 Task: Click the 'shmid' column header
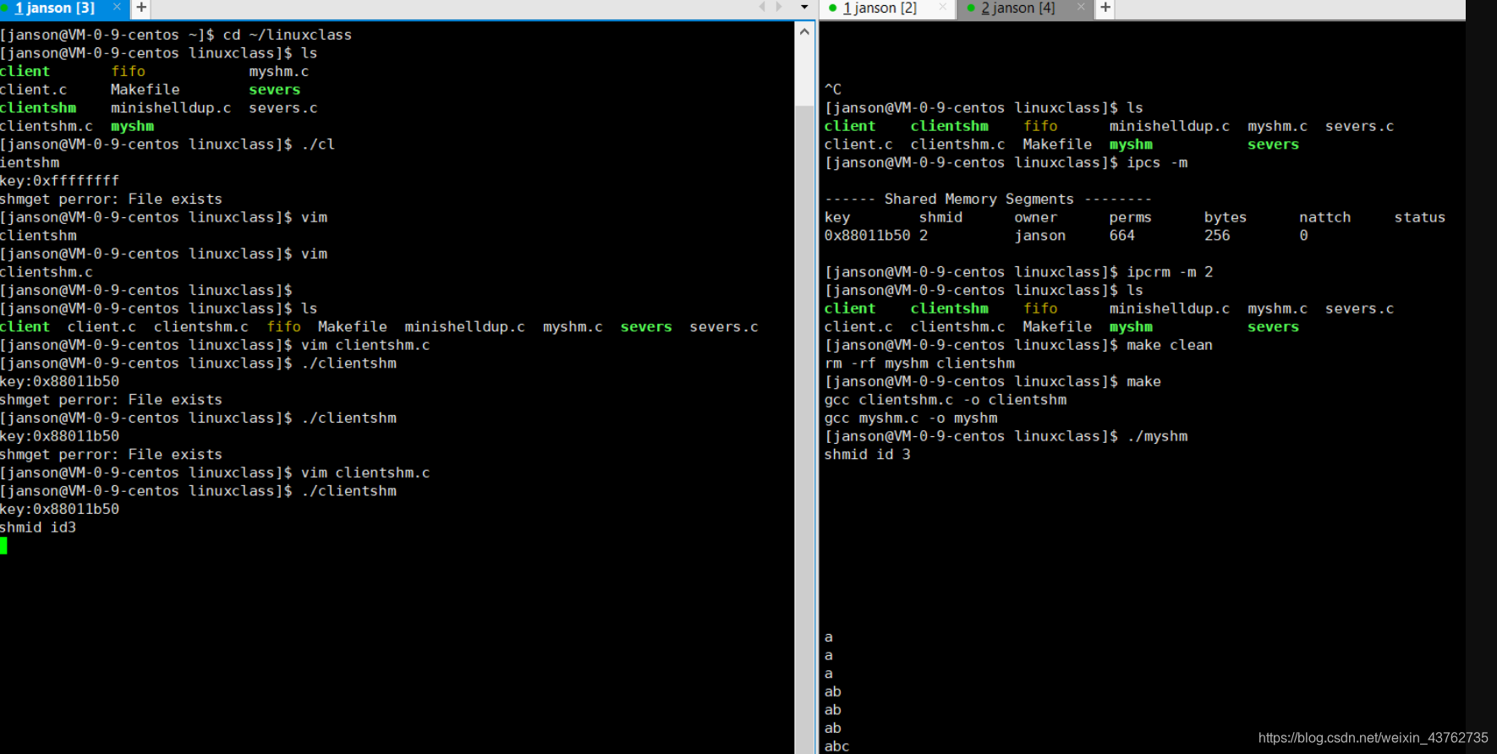(940, 217)
